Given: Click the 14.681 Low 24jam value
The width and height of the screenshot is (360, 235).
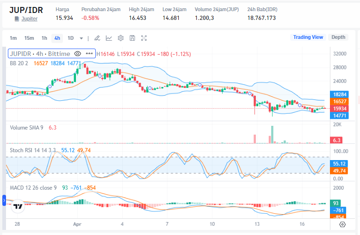Looking at the screenshot, I should pyautogui.click(x=171, y=18).
